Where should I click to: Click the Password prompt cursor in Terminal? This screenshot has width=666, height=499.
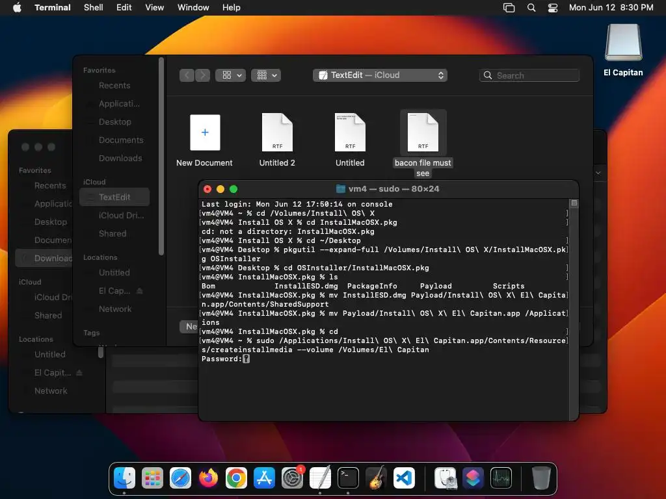tap(246, 359)
